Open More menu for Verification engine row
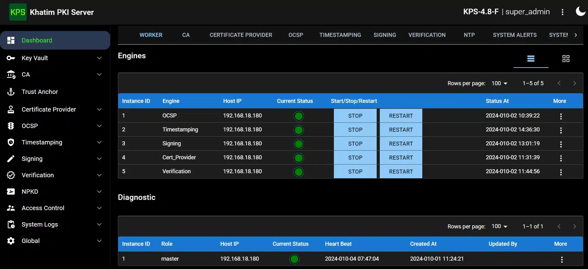Image resolution: width=588 pixels, height=269 pixels. pyautogui.click(x=561, y=172)
